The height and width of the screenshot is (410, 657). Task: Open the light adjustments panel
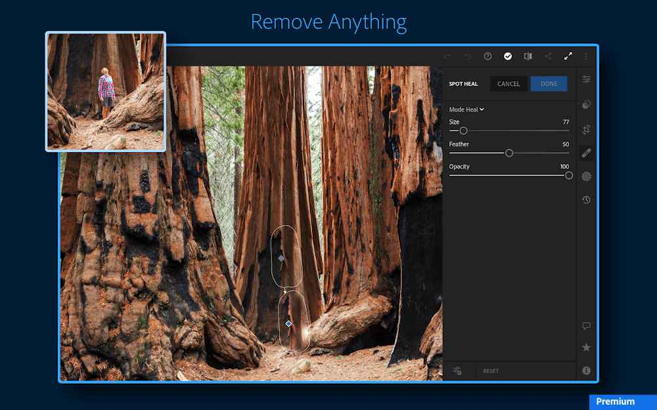click(x=586, y=80)
